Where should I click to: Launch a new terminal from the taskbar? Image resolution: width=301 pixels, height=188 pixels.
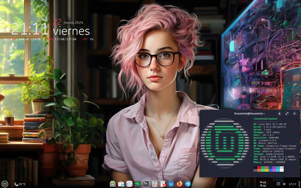tap(146, 184)
